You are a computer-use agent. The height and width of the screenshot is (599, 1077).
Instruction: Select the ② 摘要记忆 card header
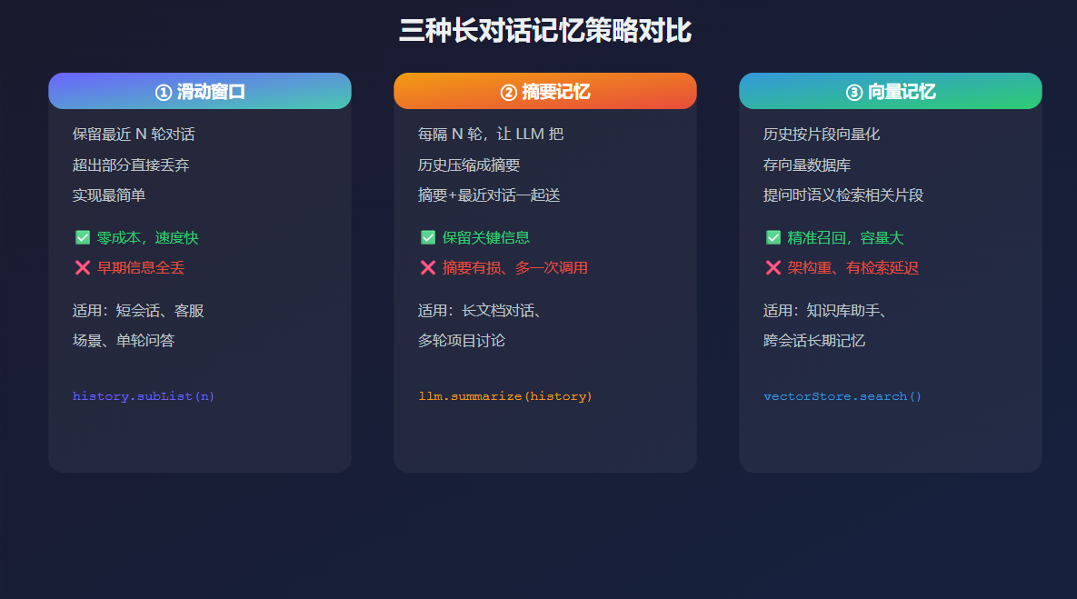click(x=545, y=92)
